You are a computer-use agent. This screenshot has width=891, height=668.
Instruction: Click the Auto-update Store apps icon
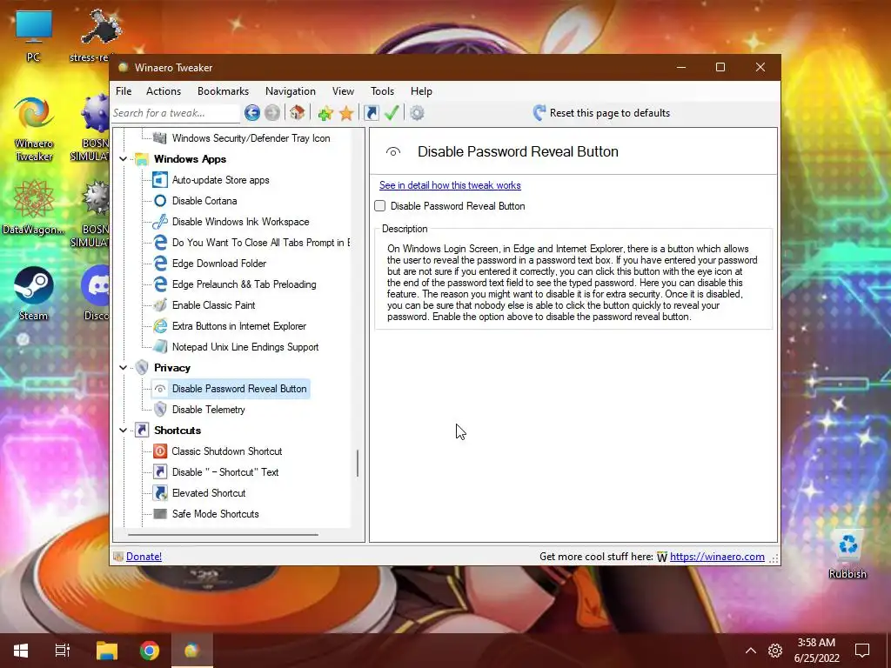click(160, 180)
